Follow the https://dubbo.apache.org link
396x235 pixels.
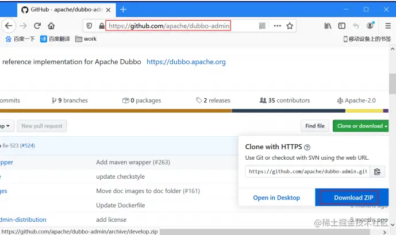click(x=186, y=62)
